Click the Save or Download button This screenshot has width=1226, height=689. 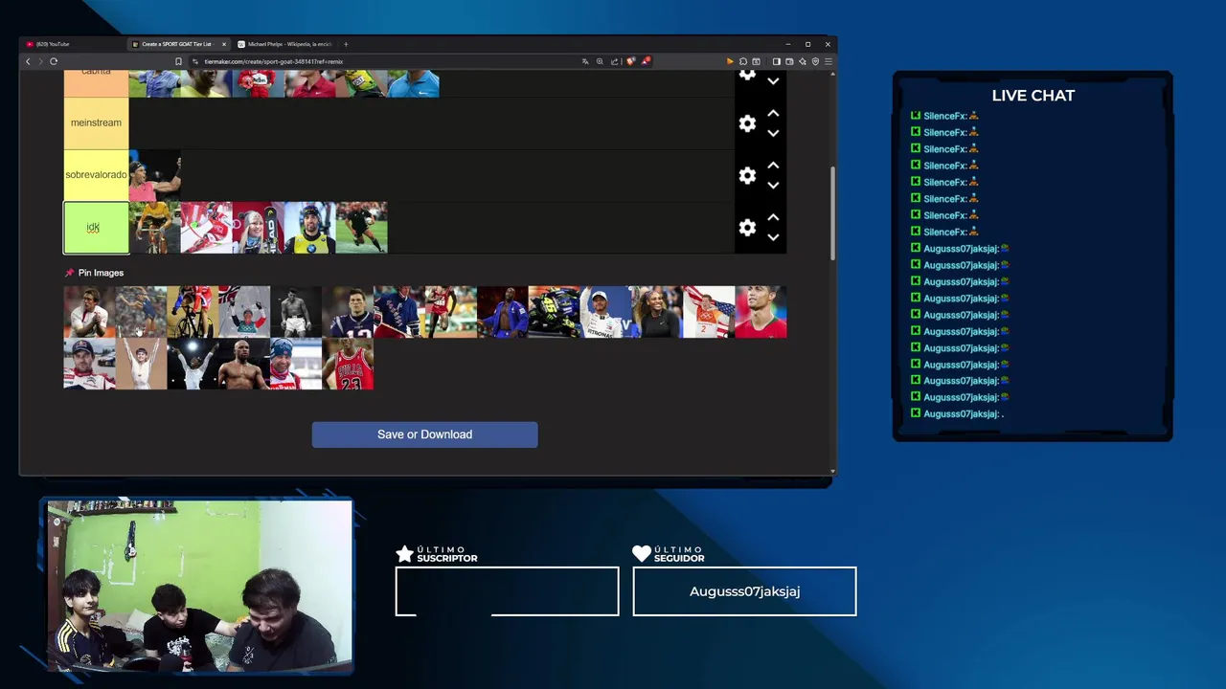click(x=424, y=434)
